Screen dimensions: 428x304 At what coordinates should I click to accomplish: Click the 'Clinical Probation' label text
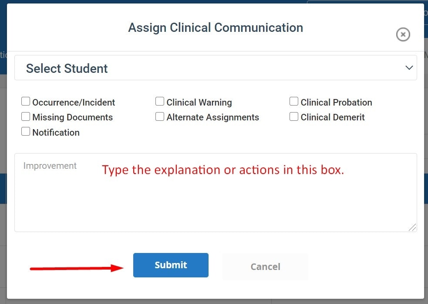[x=336, y=102]
